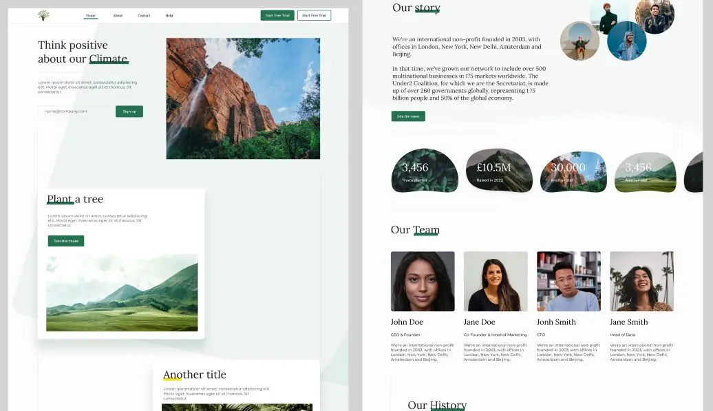Screen dimensions: 713x411
Task: Select the blue-hoodie circular avatar
Action: tap(626, 39)
